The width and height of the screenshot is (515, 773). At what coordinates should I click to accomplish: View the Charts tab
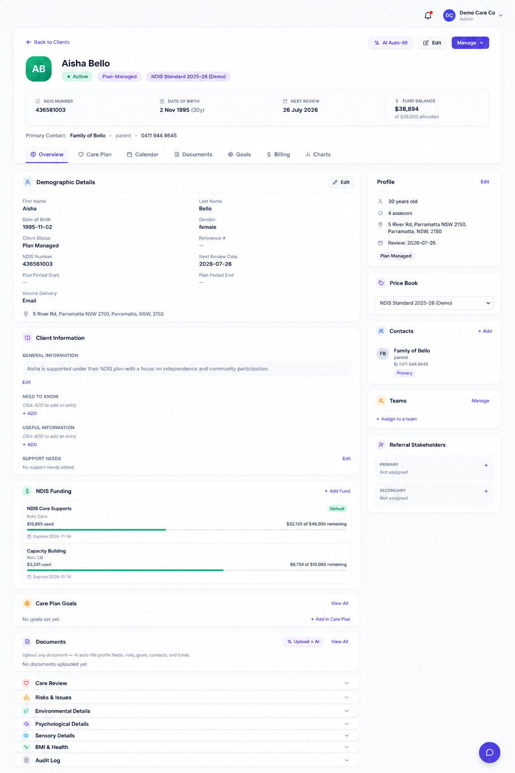[x=318, y=154]
